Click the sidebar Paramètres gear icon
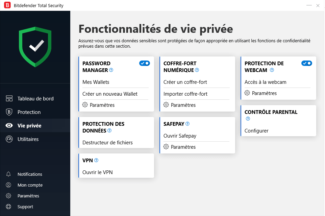The width and height of the screenshot is (325, 216). 8,196
